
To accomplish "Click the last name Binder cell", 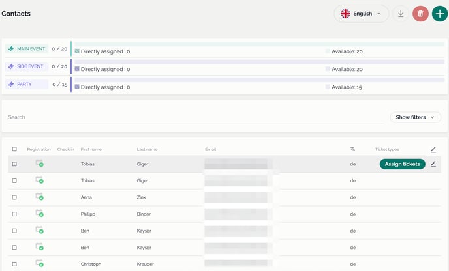I will pyautogui.click(x=144, y=214).
